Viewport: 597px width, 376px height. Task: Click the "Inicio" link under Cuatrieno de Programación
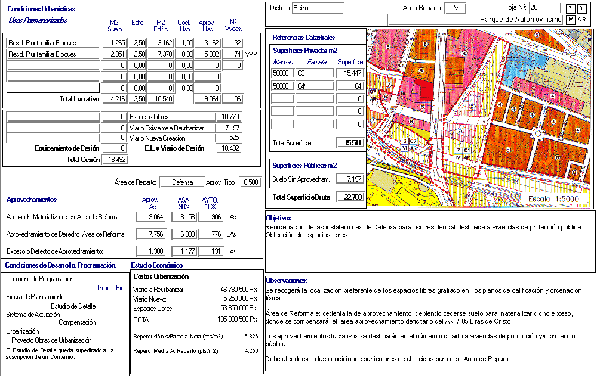pyautogui.click(x=104, y=288)
